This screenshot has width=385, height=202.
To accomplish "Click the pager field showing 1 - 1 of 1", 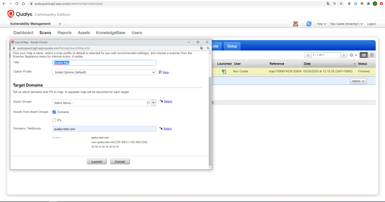I will pos(326,55).
